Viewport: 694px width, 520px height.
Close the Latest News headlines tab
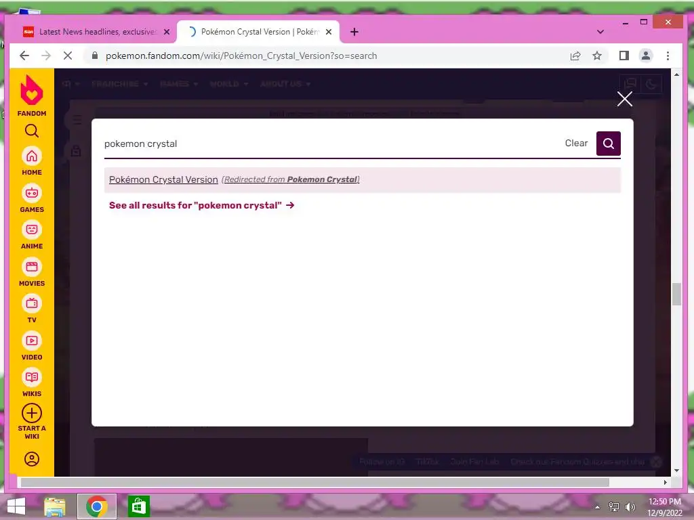tap(167, 32)
